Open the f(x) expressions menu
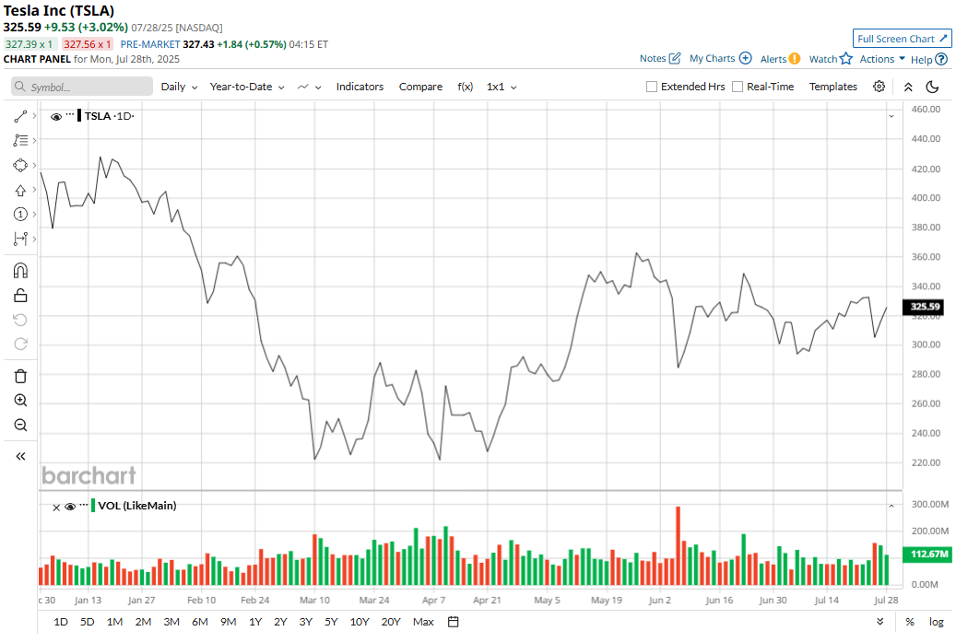 click(x=465, y=87)
